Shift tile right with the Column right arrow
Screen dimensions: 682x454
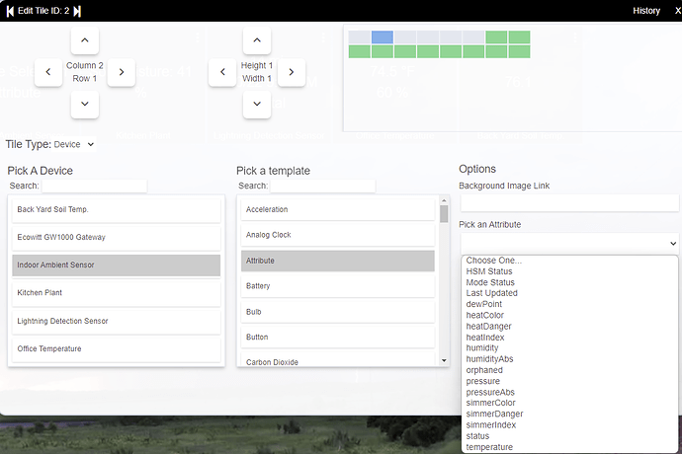tap(121, 72)
